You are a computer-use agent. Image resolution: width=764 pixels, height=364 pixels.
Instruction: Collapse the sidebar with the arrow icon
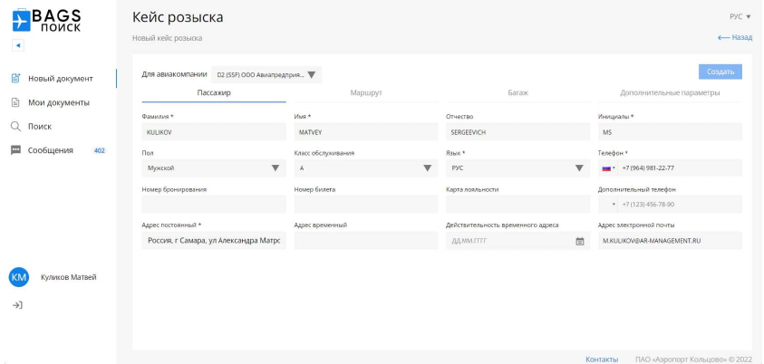[16, 44]
